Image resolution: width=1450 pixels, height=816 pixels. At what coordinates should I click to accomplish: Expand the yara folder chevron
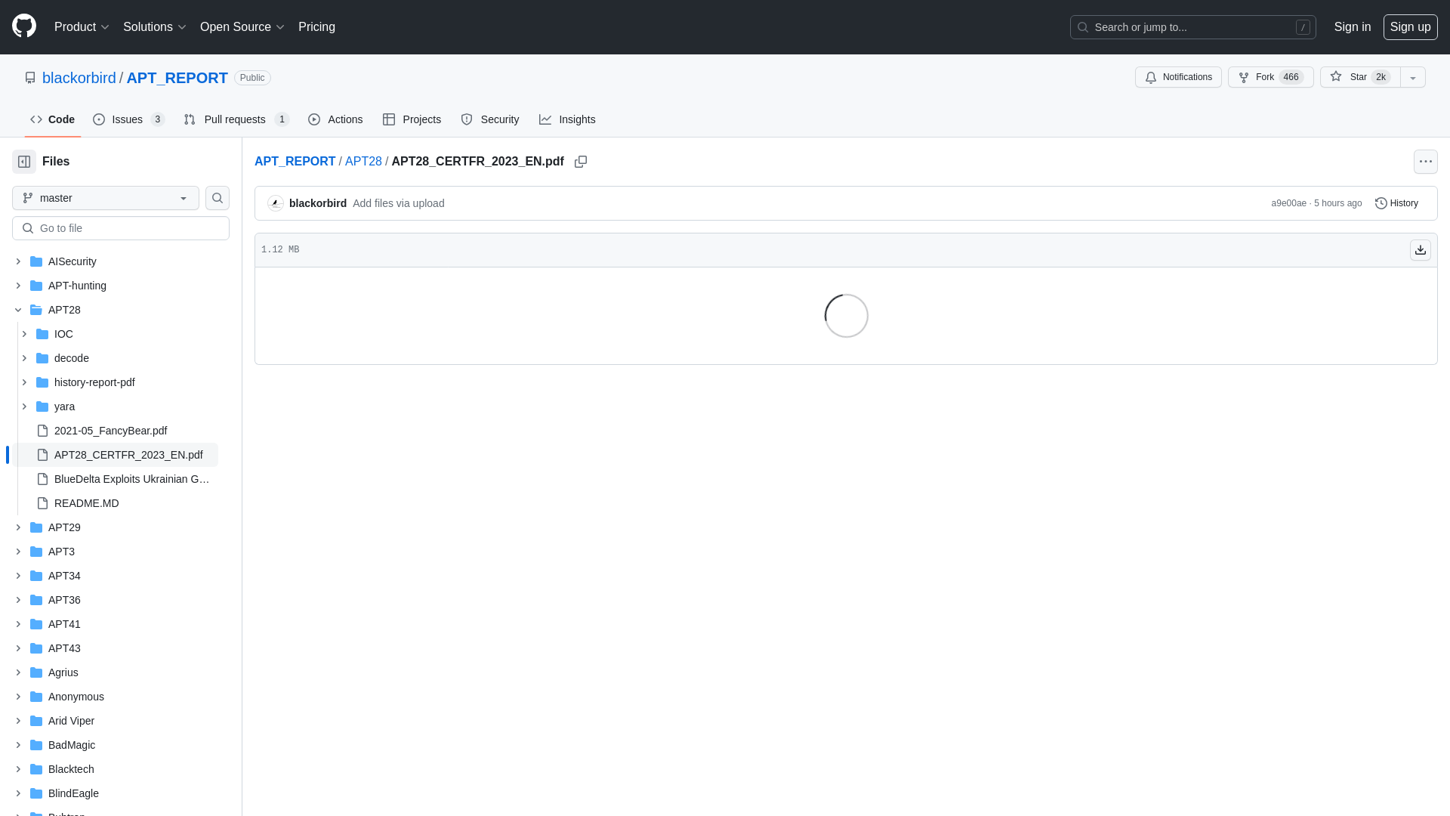pos(24,406)
